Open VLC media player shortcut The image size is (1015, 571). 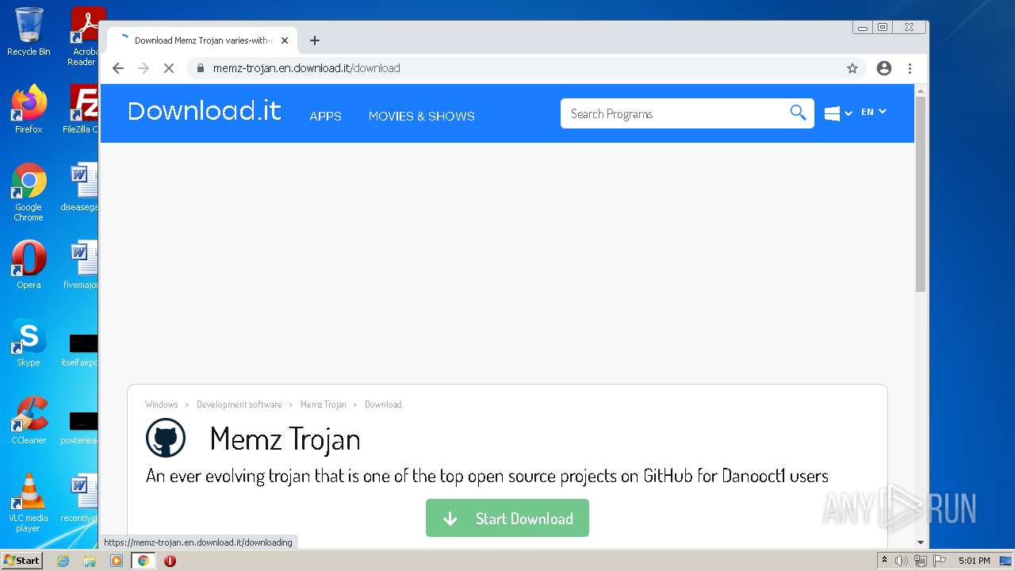point(29,503)
